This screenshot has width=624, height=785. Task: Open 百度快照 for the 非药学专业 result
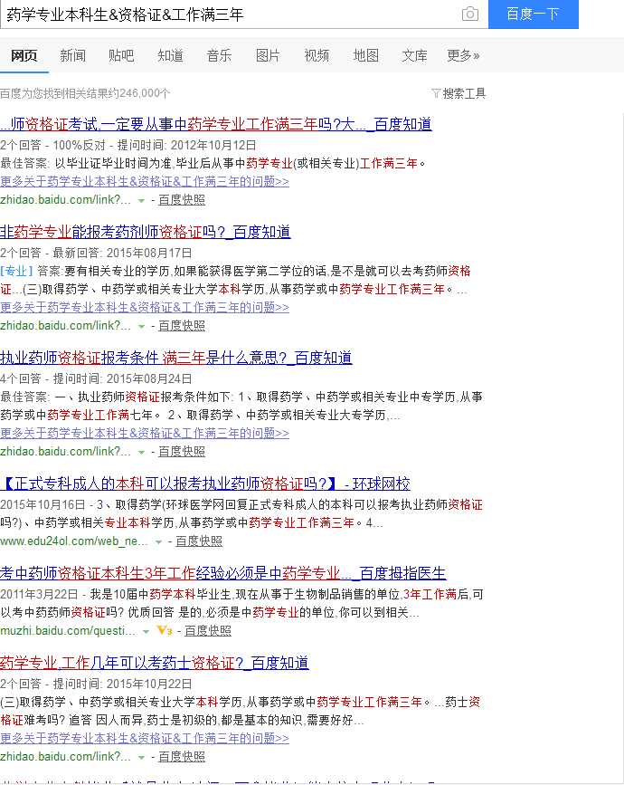coord(182,325)
